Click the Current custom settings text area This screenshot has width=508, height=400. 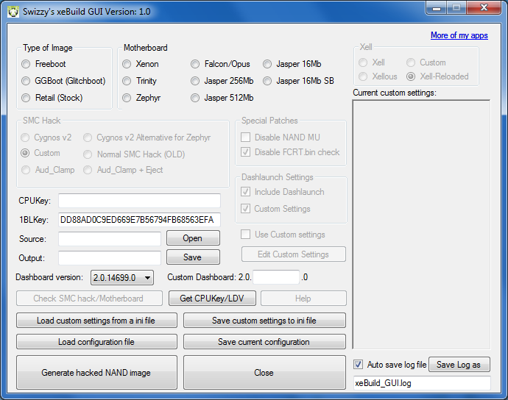pyautogui.click(x=421, y=224)
